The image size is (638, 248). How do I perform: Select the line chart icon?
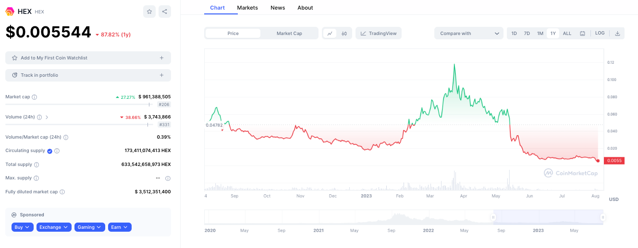pyautogui.click(x=330, y=34)
